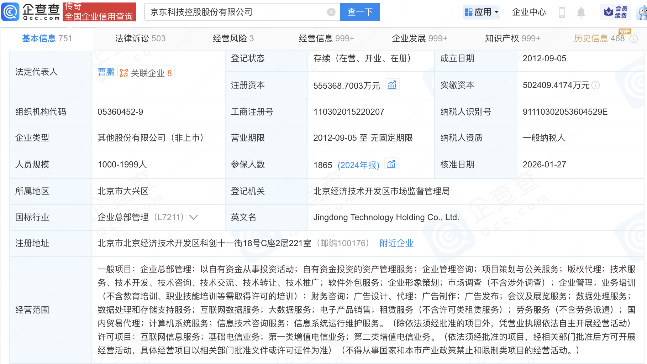
Task: Clear the search box text
Action: (331, 12)
